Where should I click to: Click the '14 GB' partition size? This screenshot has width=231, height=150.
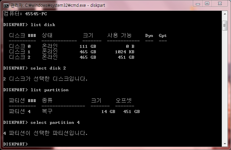click(108, 112)
